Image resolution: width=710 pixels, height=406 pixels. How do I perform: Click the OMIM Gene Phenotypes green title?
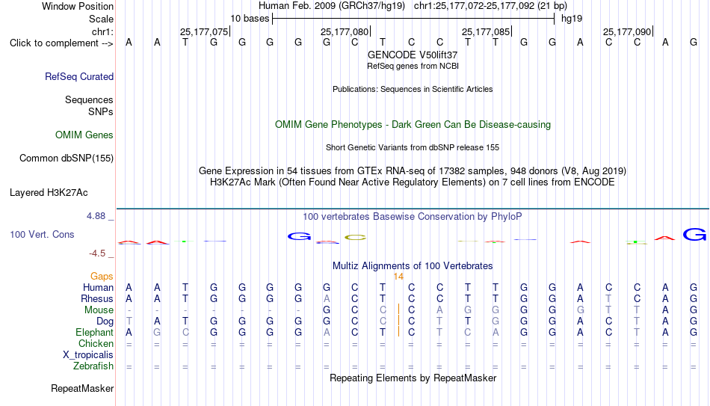(x=413, y=125)
